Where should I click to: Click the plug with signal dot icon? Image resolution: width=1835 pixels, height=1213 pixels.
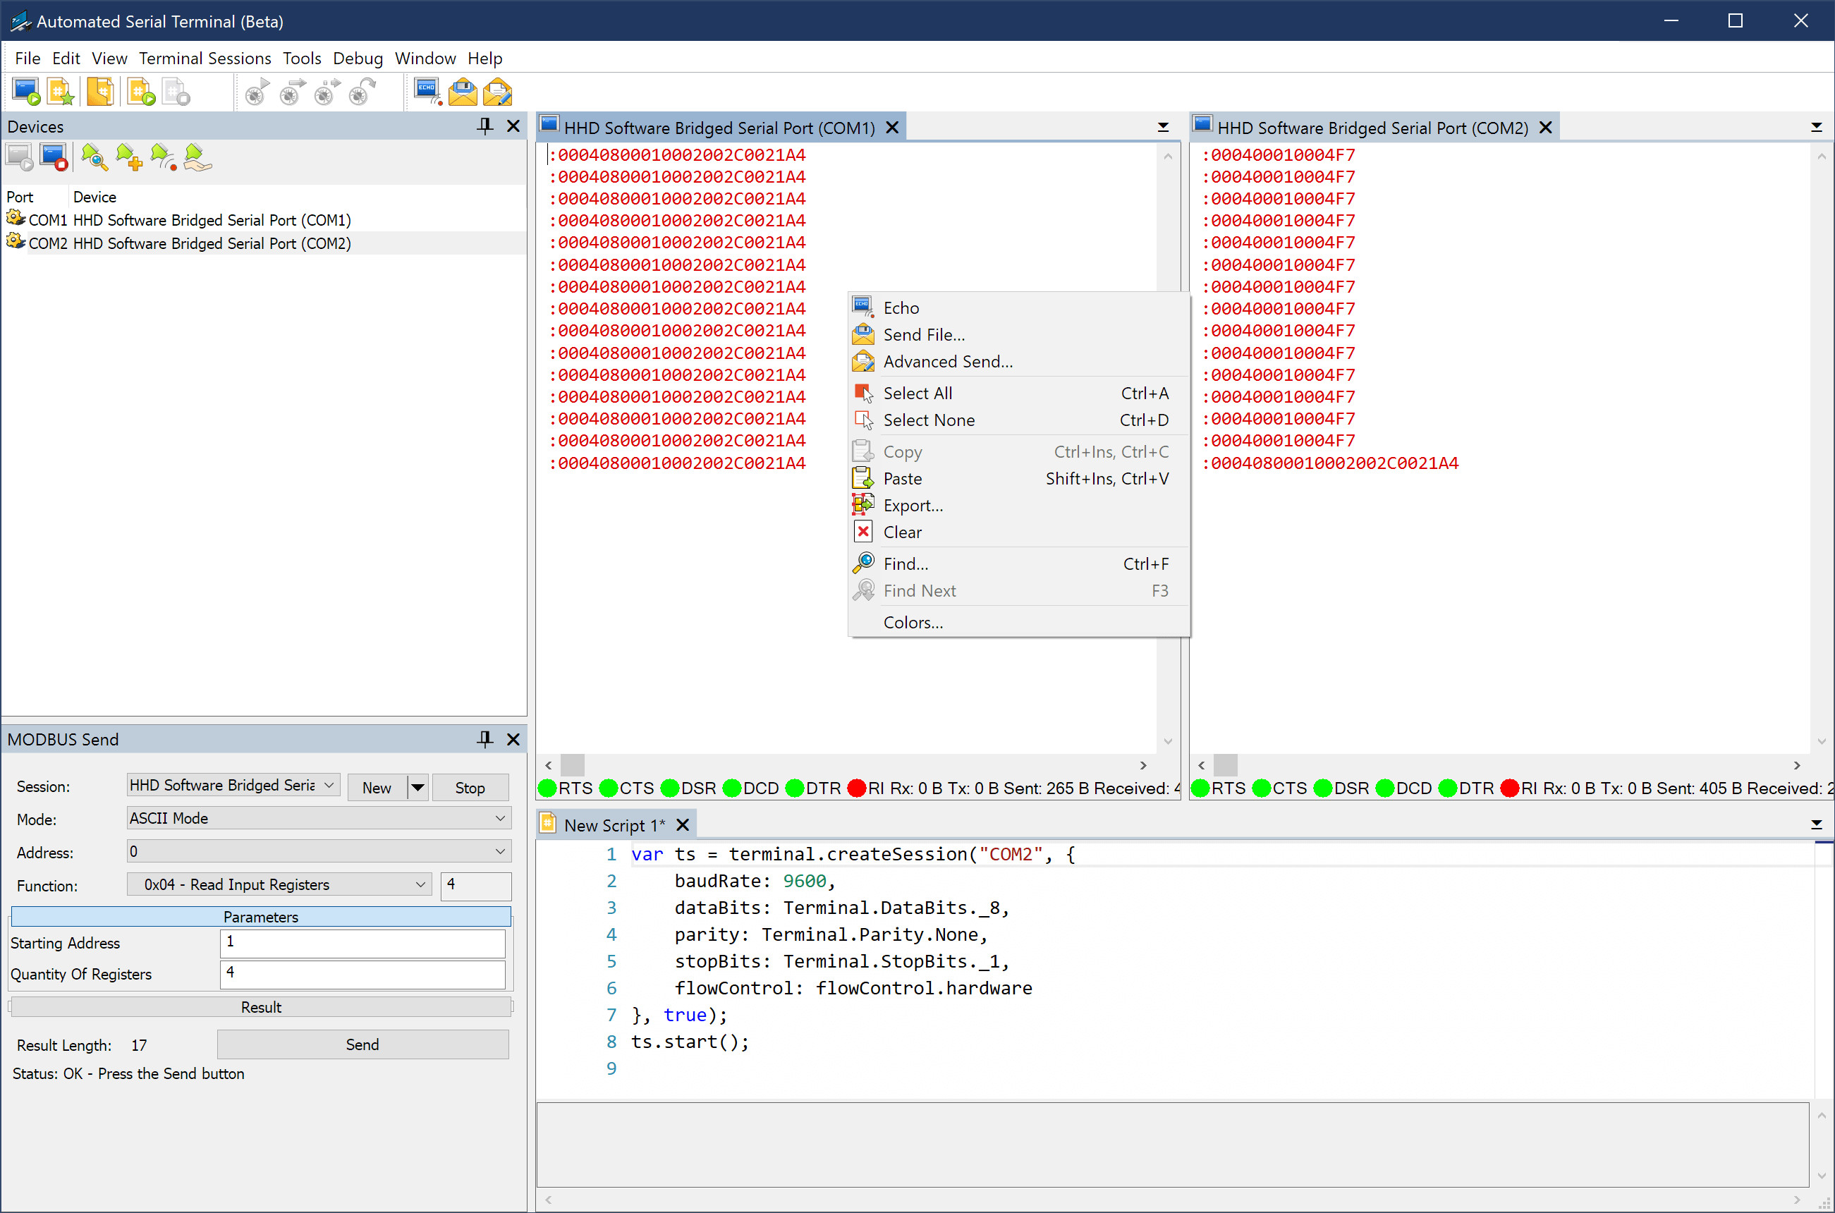click(163, 158)
